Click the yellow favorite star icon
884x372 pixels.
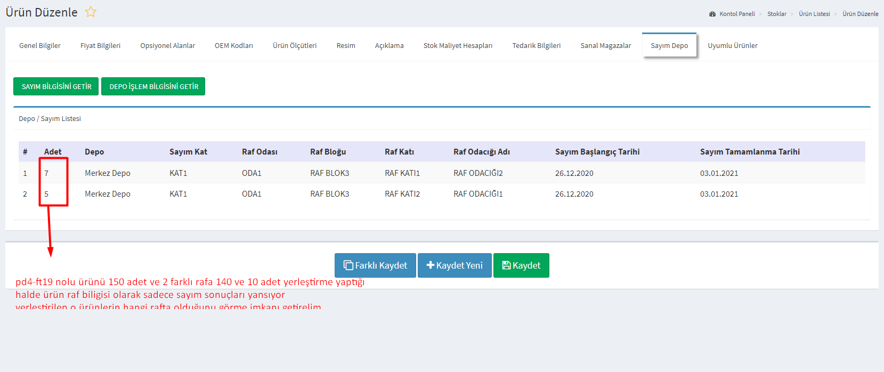click(x=91, y=12)
